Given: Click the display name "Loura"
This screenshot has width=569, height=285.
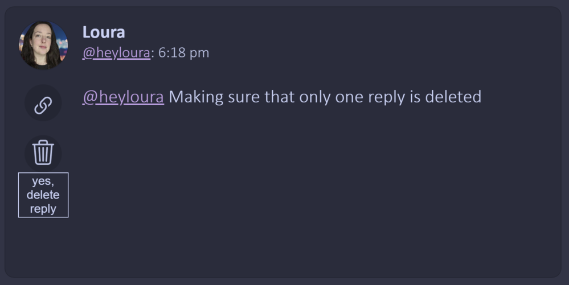Looking at the screenshot, I should [x=104, y=32].
